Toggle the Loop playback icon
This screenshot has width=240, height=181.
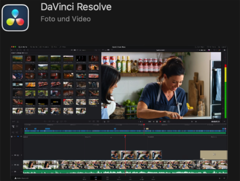point(168,122)
